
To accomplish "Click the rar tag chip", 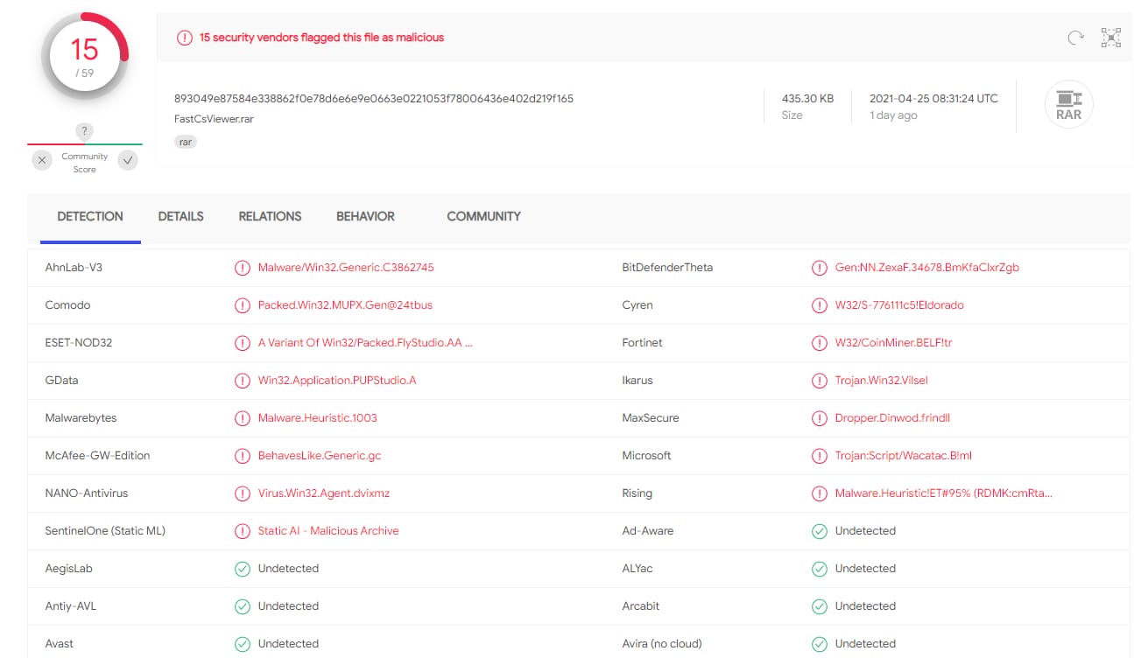I will [x=186, y=141].
